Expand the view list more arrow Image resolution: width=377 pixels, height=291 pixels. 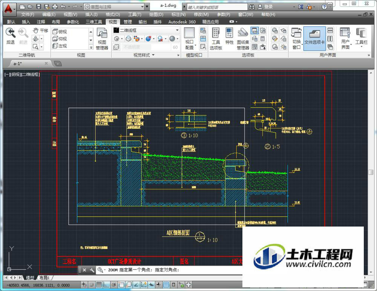point(91,47)
